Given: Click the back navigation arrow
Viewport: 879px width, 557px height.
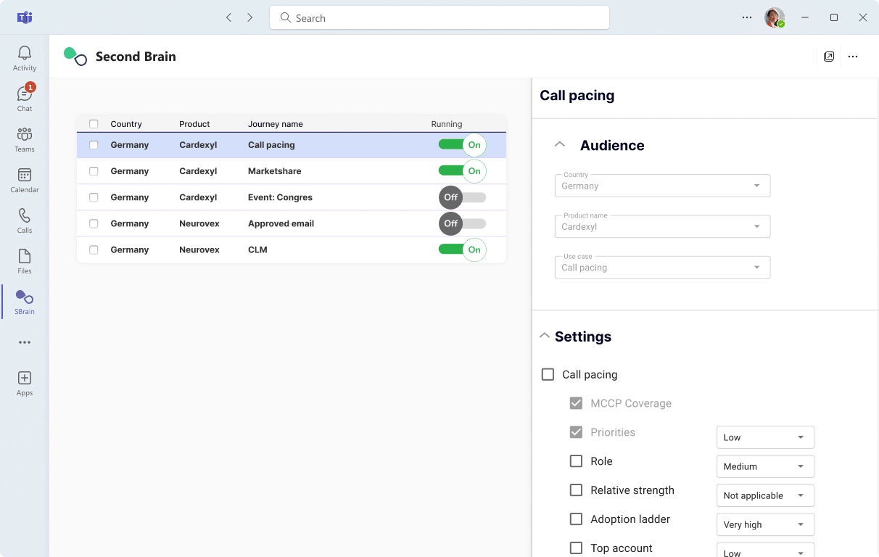Looking at the screenshot, I should [229, 17].
